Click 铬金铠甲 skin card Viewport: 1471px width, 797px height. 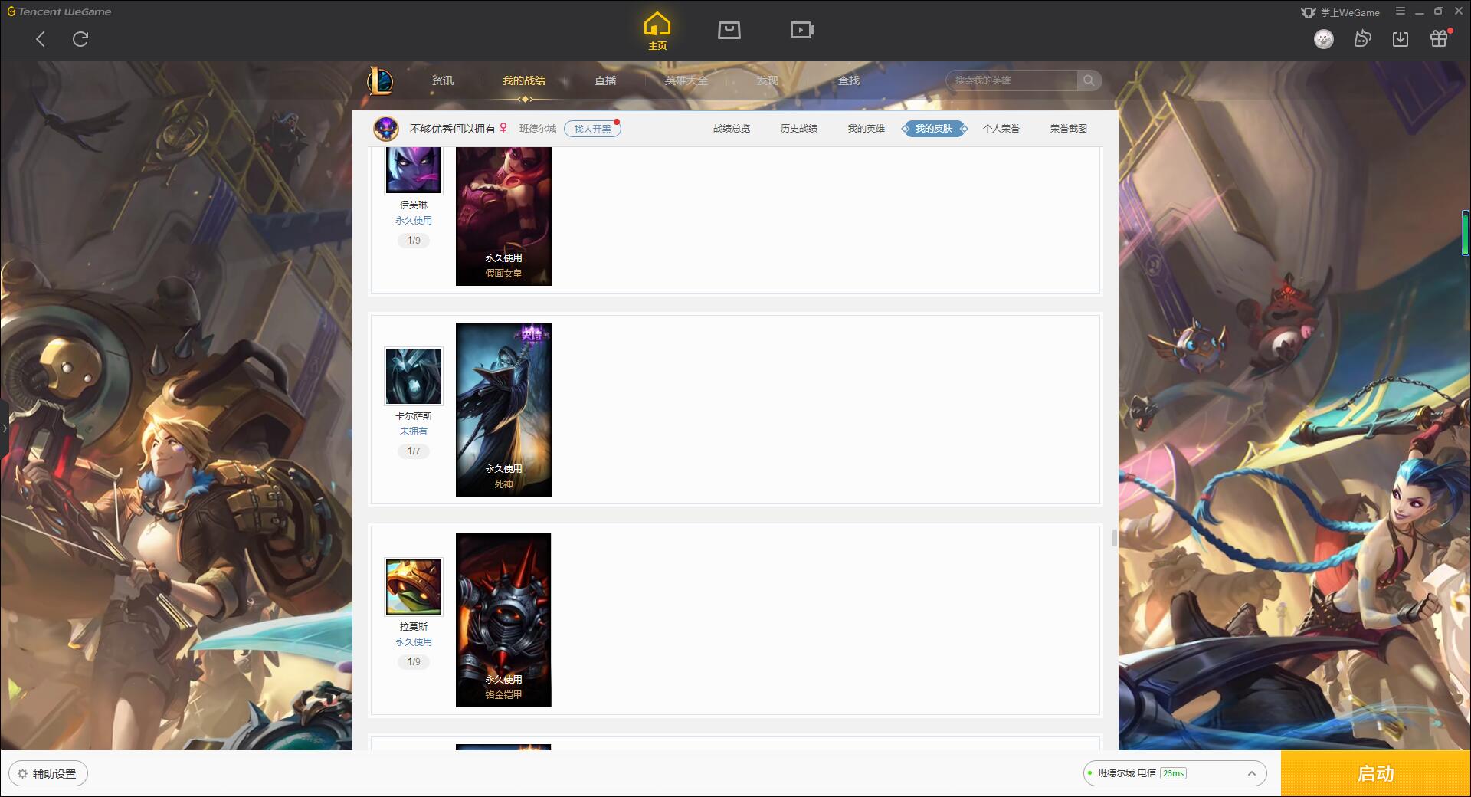coord(503,620)
